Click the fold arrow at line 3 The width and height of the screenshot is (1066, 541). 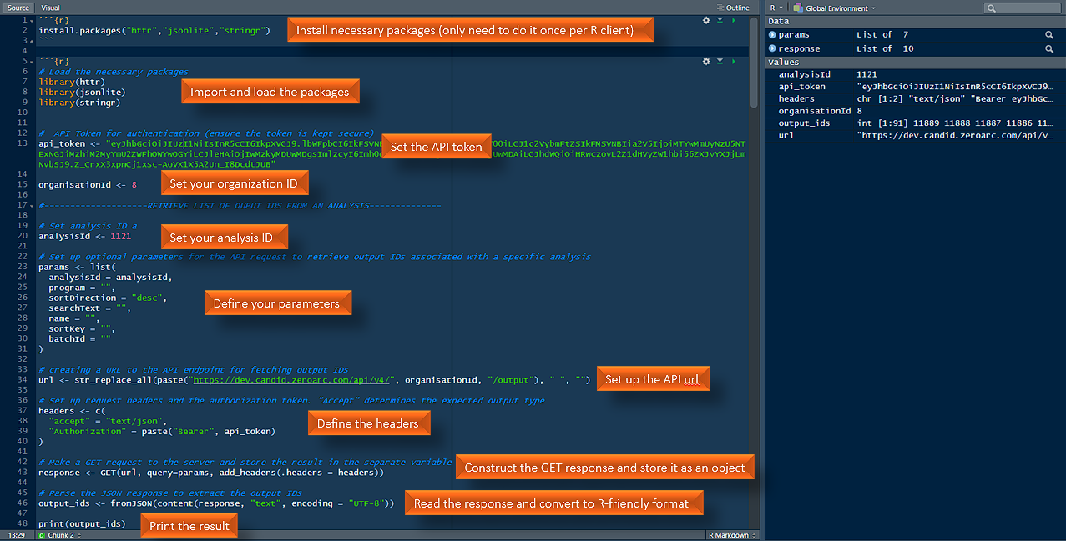30,40
